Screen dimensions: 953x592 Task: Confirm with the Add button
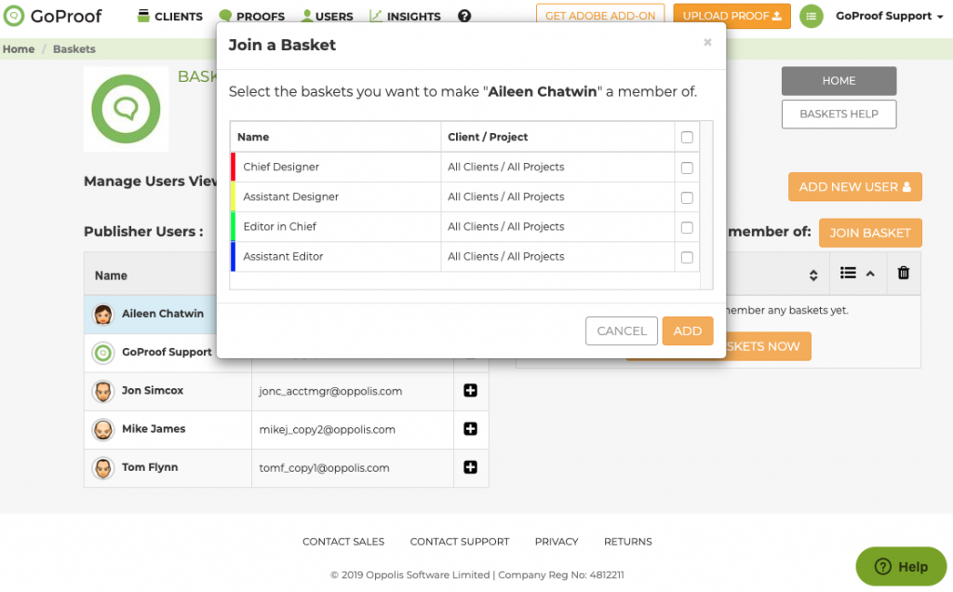pos(688,330)
